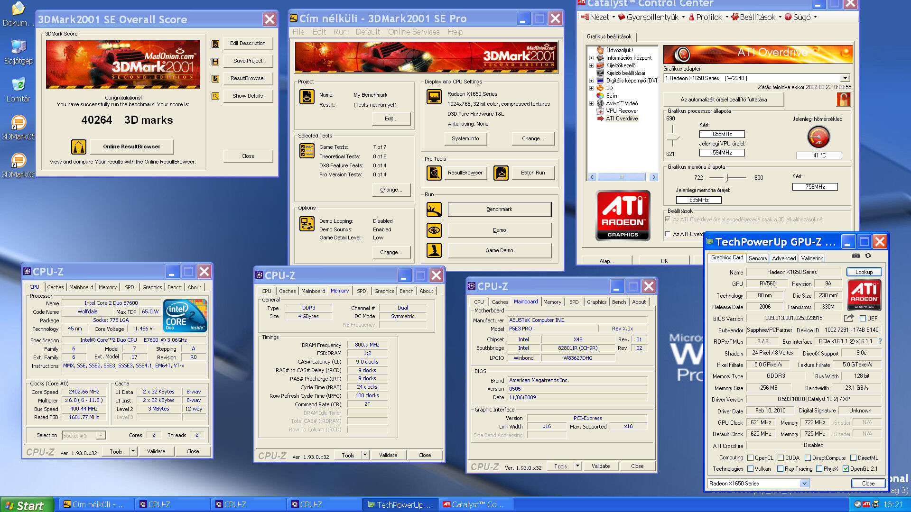Click the ATI Radeon logo in GPU-Z
The width and height of the screenshot is (911, 512).
(x=864, y=295)
